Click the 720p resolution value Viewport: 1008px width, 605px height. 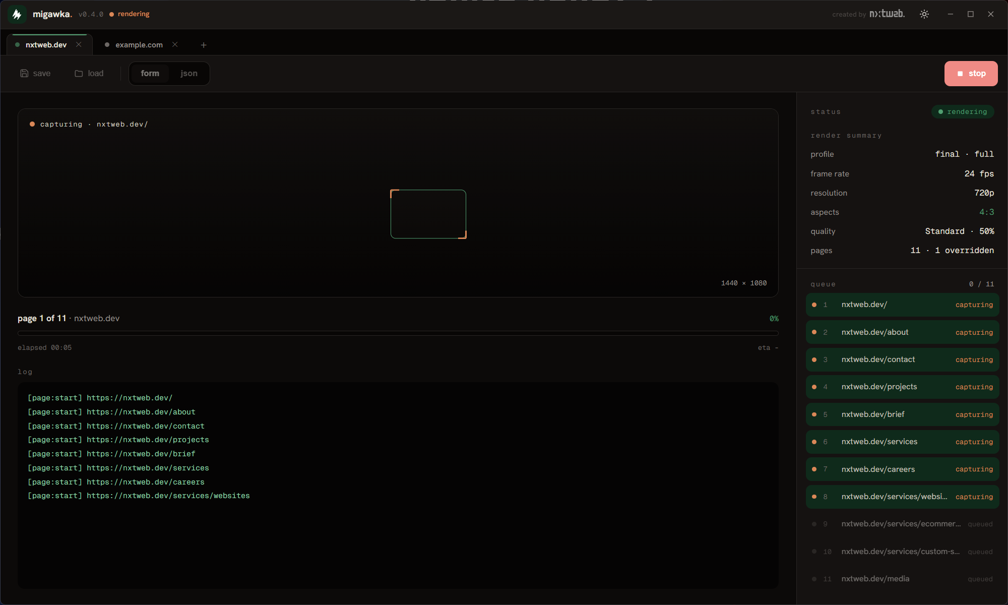point(984,193)
